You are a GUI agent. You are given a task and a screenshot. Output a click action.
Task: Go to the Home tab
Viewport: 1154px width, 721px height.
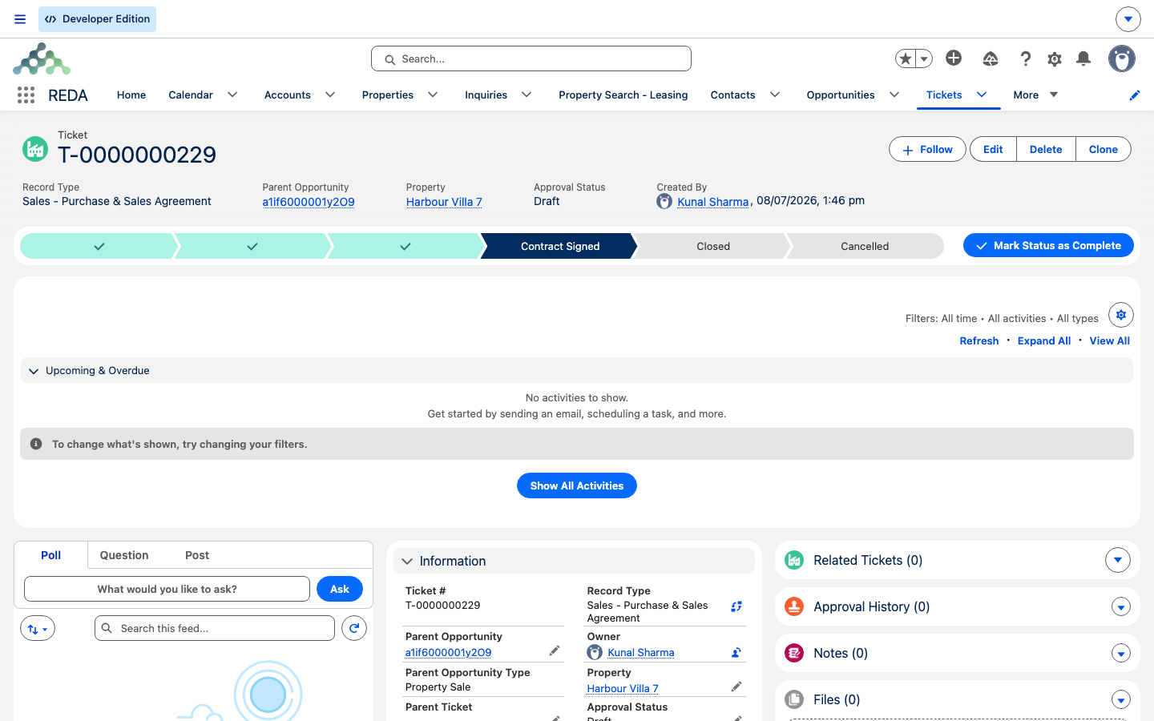coord(131,95)
